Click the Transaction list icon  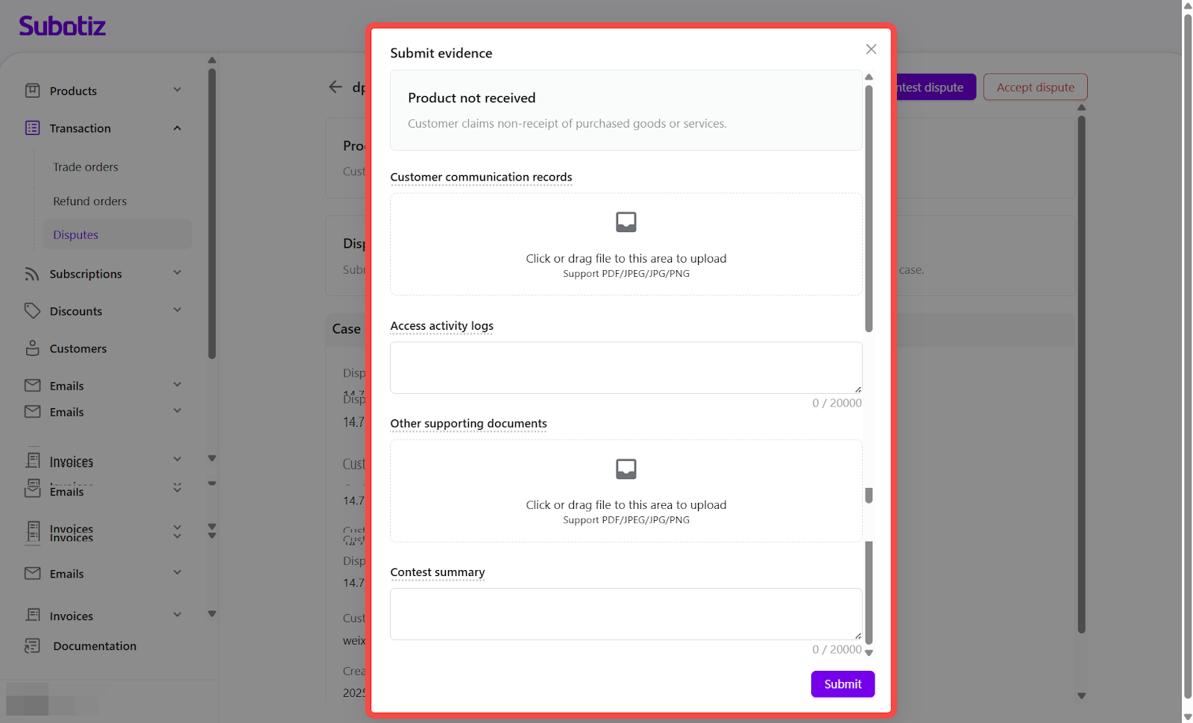coord(32,128)
